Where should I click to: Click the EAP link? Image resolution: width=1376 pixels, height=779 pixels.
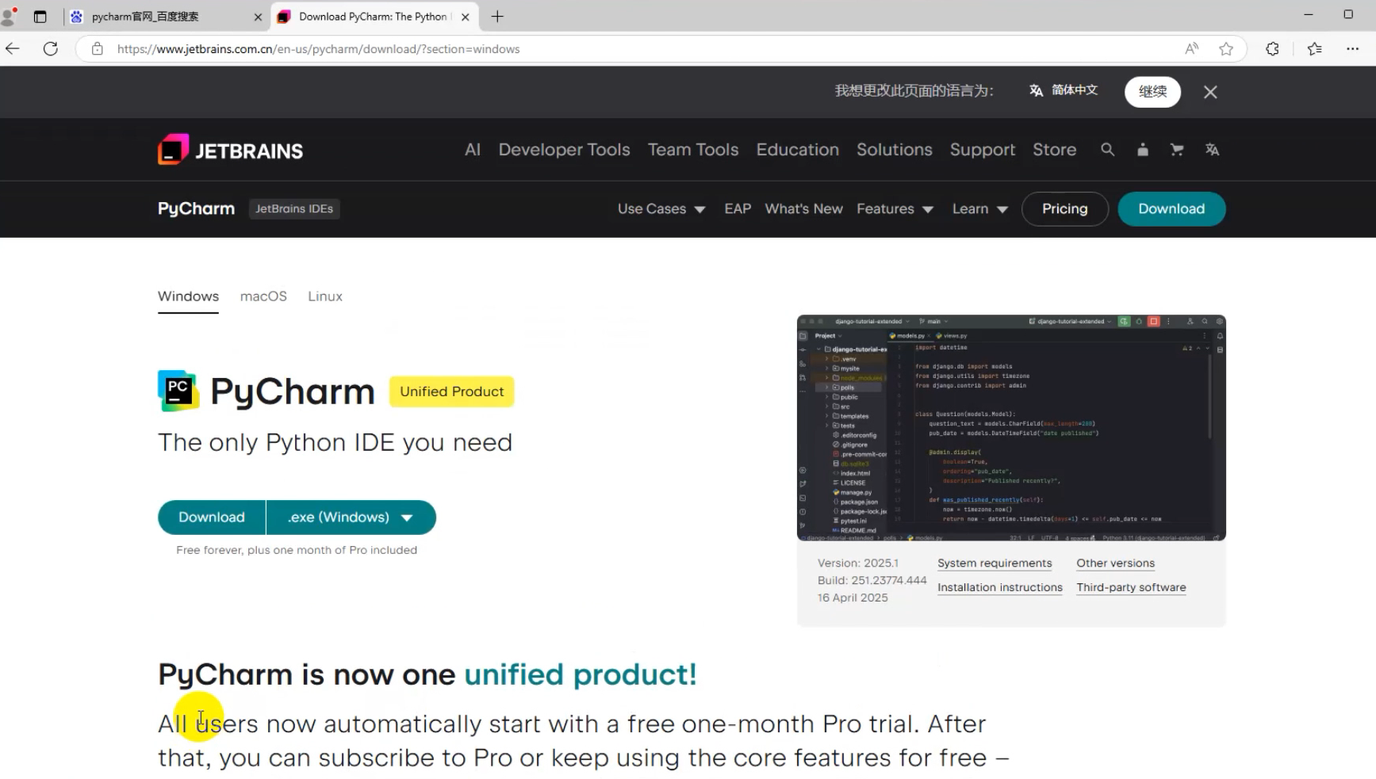click(x=738, y=209)
